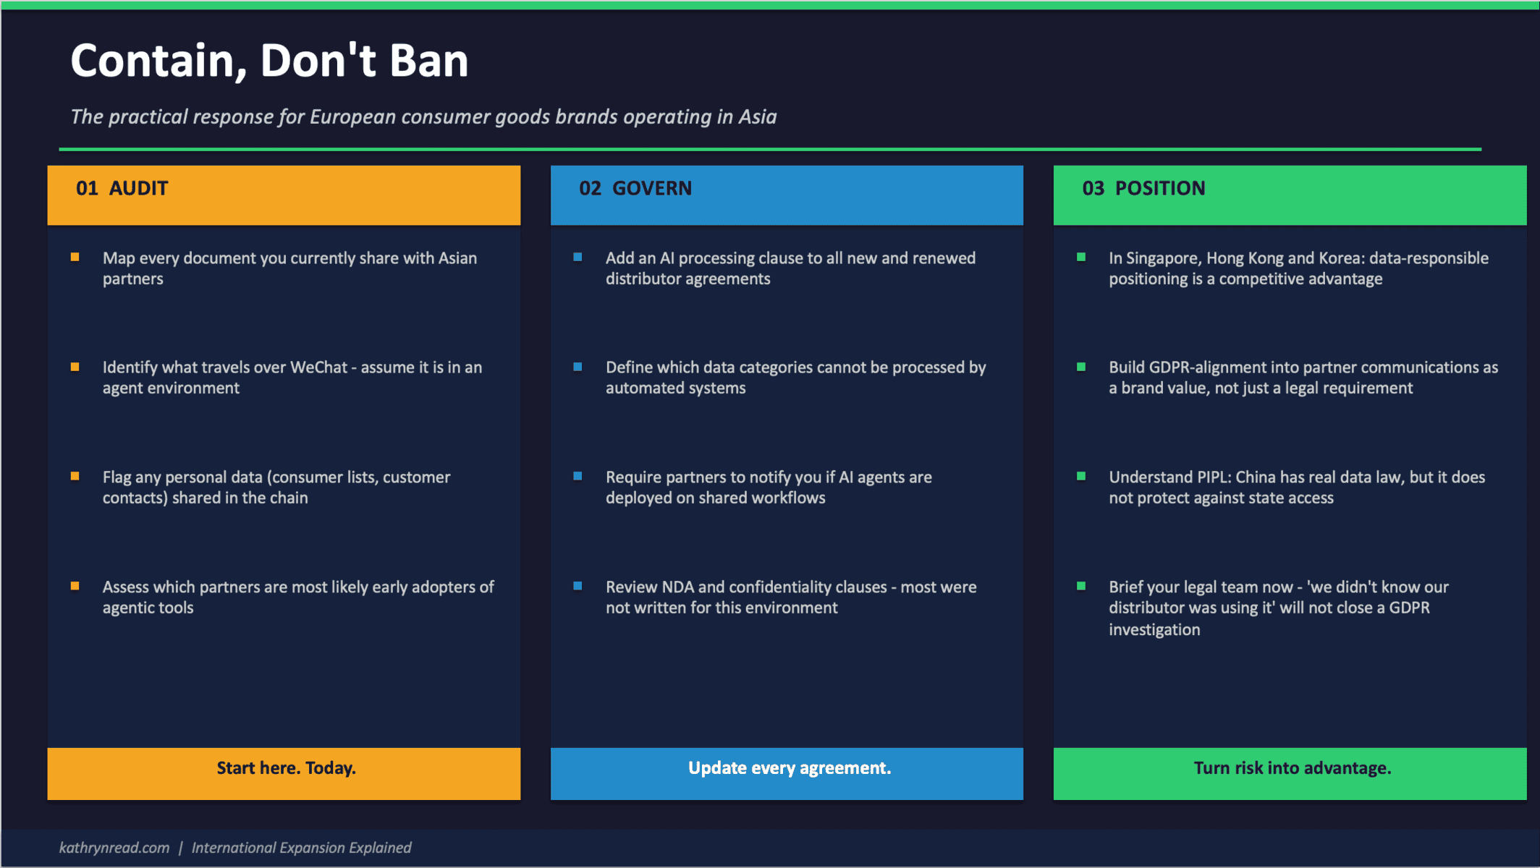Click the blue bullet beside 'Add an AI processing clause'
Viewport: 1540px width, 868px height.
coord(577,257)
